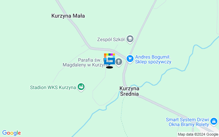Click the black shadow under the marker
This screenshot has height=137, width=219.
109,67
